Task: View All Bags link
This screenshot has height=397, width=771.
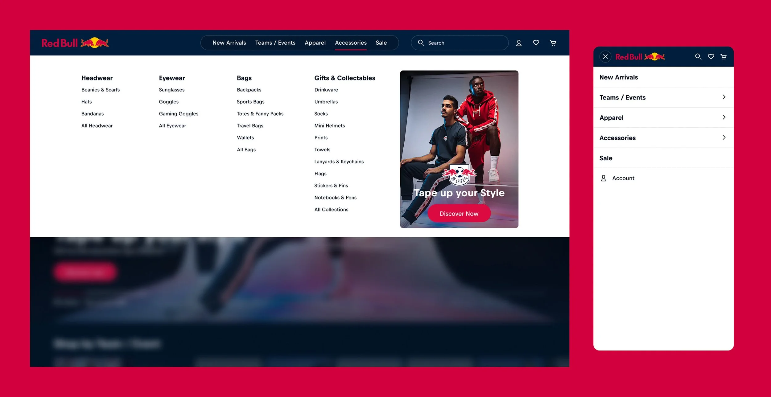Action: [246, 149]
